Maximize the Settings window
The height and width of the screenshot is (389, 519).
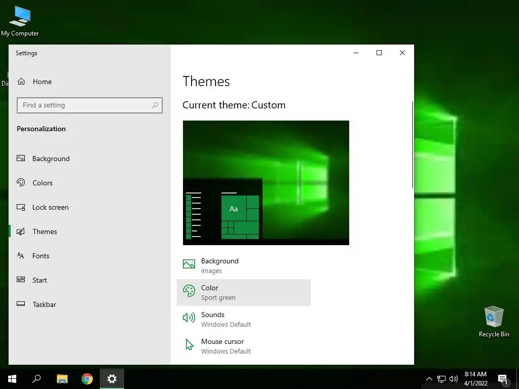(379, 53)
